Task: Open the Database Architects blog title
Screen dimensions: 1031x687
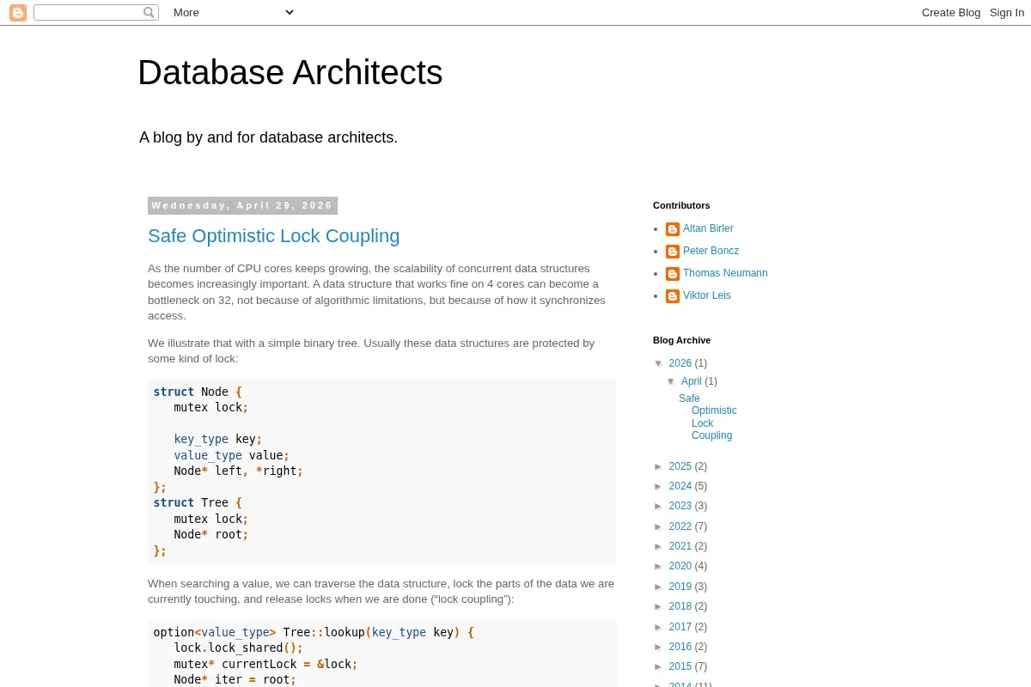Action: tap(290, 72)
